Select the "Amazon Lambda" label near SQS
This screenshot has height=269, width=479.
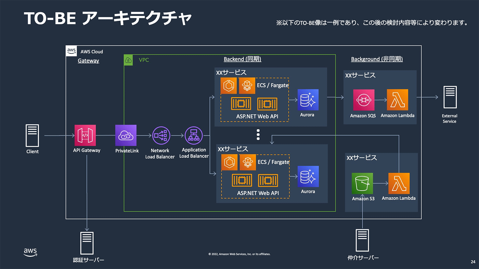pyautogui.click(x=398, y=115)
